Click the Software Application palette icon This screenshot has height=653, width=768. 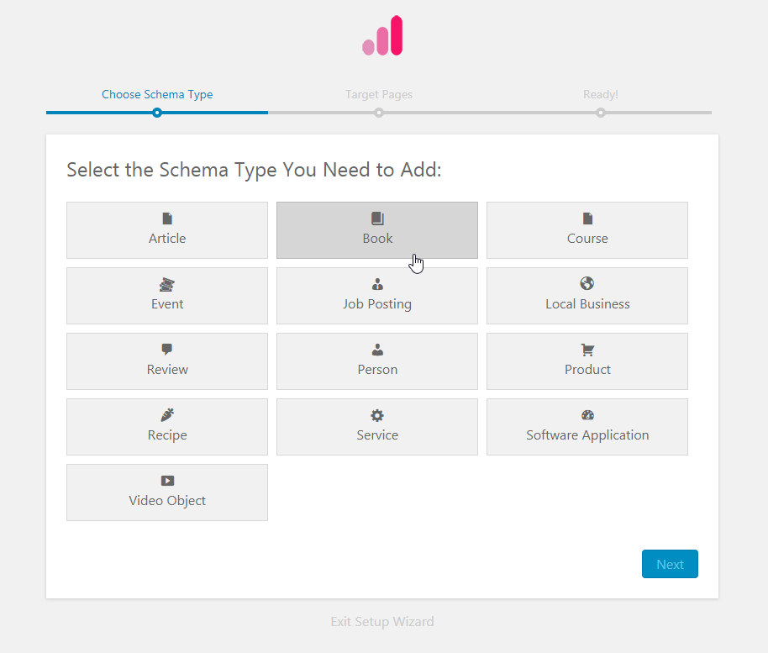[587, 415]
